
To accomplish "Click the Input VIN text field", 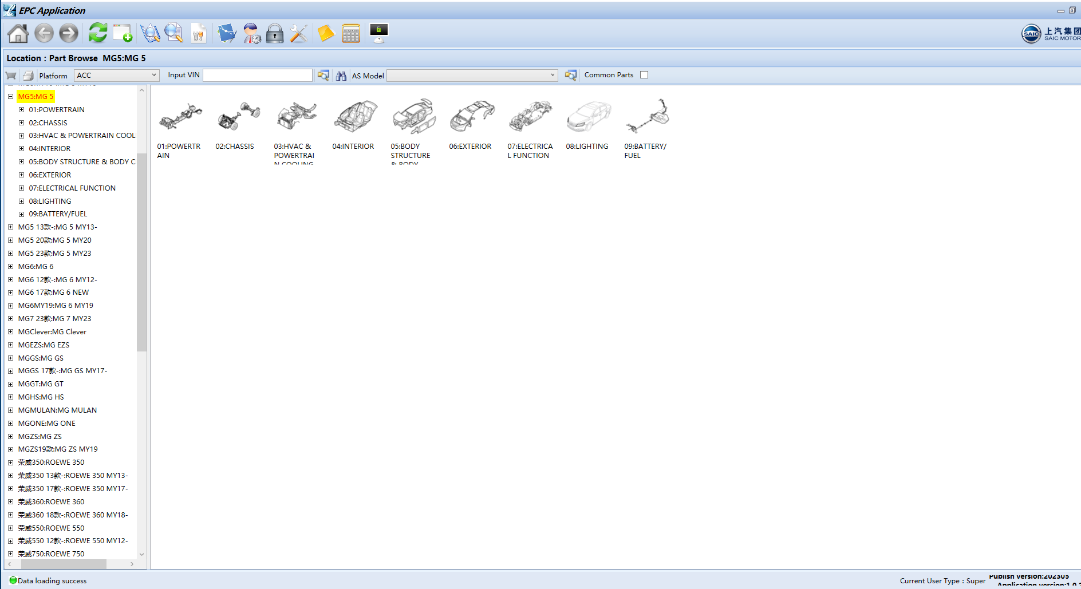I will (258, 76).
